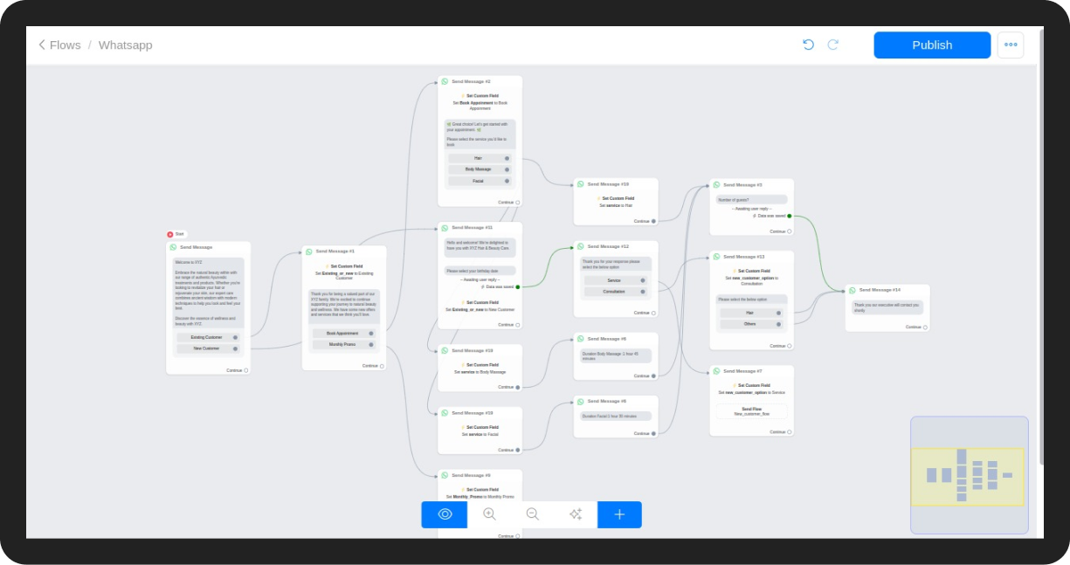Click the vertical scrollbar on the right edge
Viewport: 1070px width, 565px height.
(1039, 262)
